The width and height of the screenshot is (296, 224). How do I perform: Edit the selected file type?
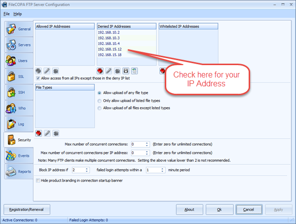pyautogui.click(x=47, y=133)
